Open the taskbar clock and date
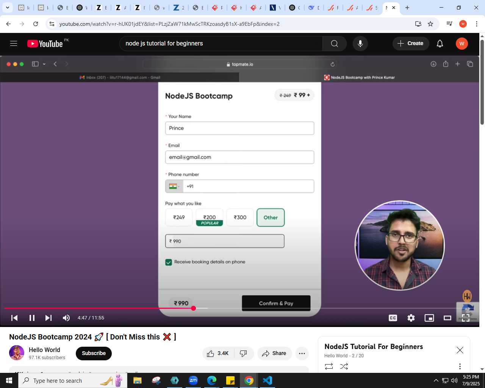Screen dimensions: 485x388 471,380
